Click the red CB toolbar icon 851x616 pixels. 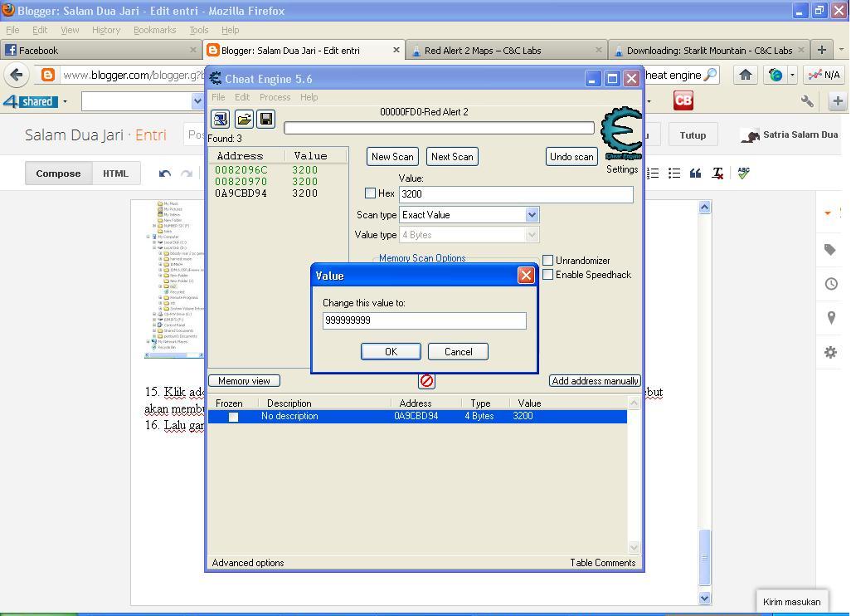pyautogui.click(x=683, y=100)
